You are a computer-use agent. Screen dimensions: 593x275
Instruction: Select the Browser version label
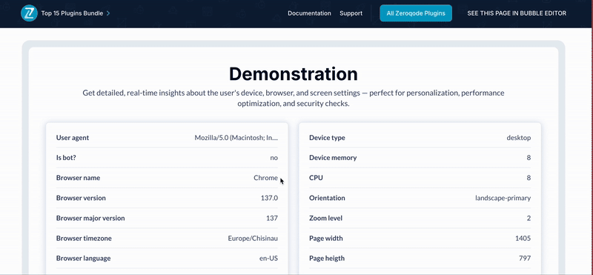pos(81,198)
